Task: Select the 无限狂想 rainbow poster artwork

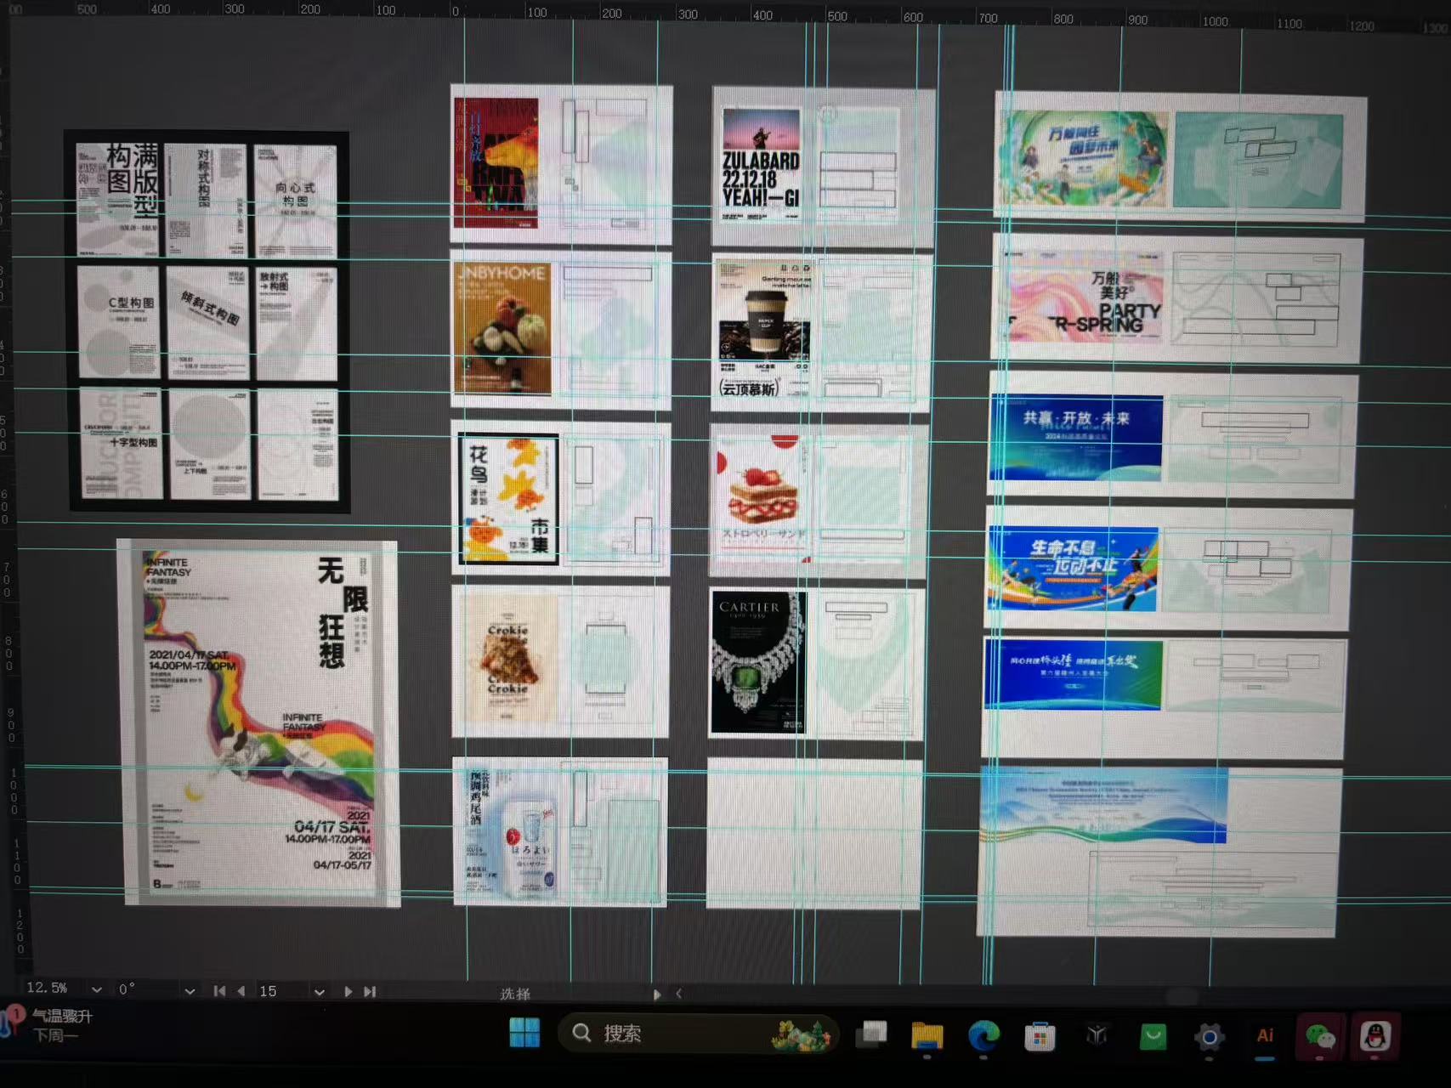Action: click(x=260, y=722)
